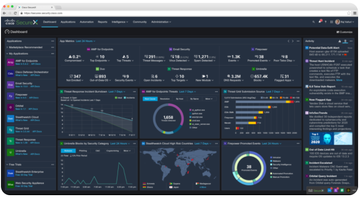Open Umbrella Blocks Last 24 Hours dropdown
This screenshot has height=198, width=360.
point(120,143)
